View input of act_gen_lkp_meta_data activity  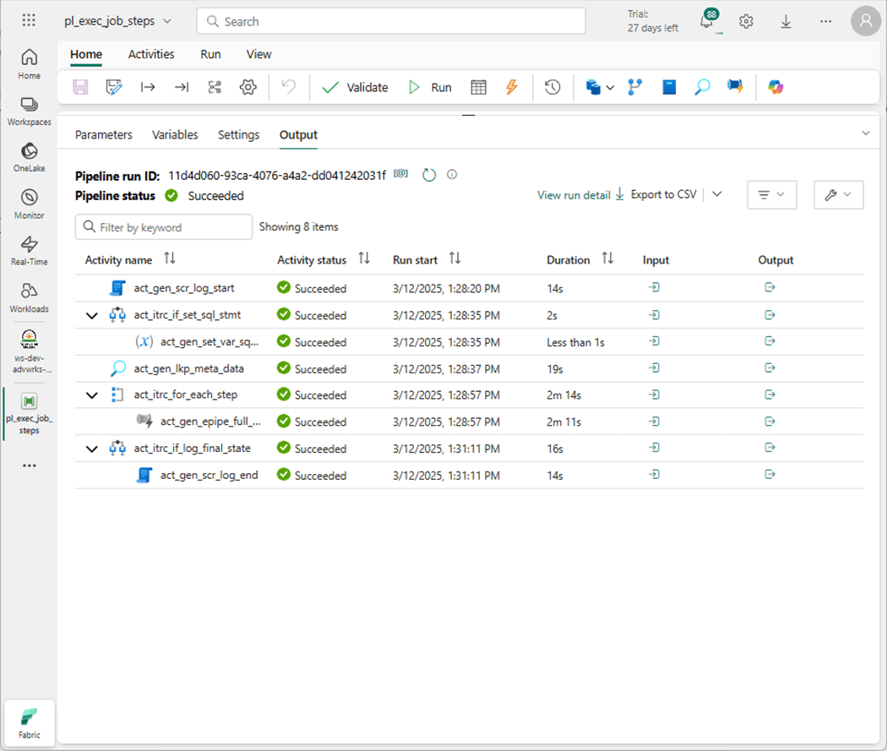654,368
